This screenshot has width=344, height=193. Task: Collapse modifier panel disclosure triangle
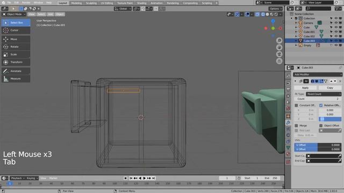[x=295, y=81]
